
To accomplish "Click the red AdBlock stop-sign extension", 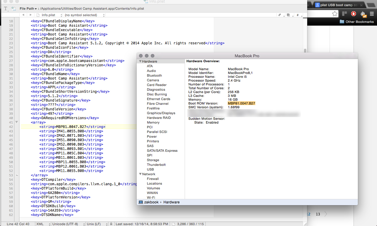I will click(353, 14).
